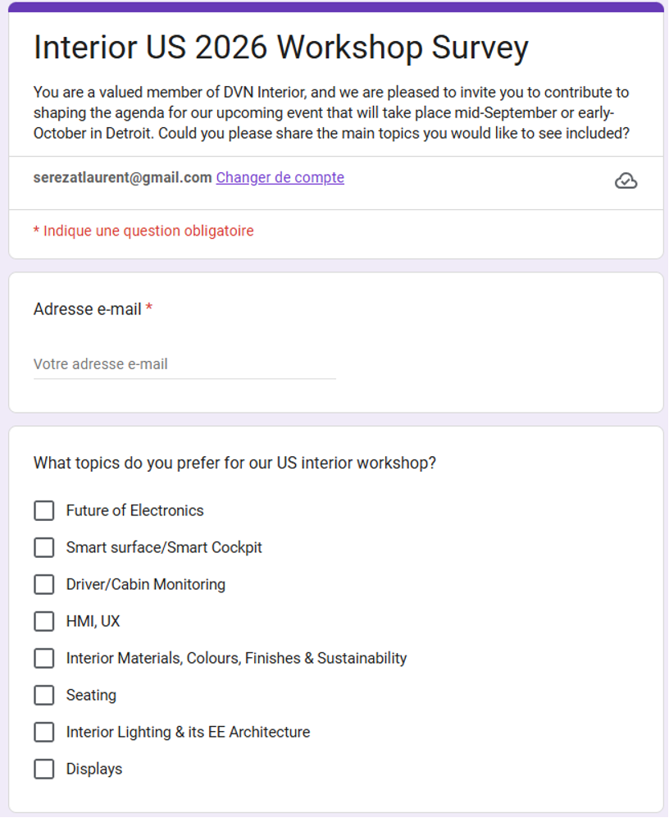Tick the Smart surface/Smart Cockpit checkbox

coord(44,548)
